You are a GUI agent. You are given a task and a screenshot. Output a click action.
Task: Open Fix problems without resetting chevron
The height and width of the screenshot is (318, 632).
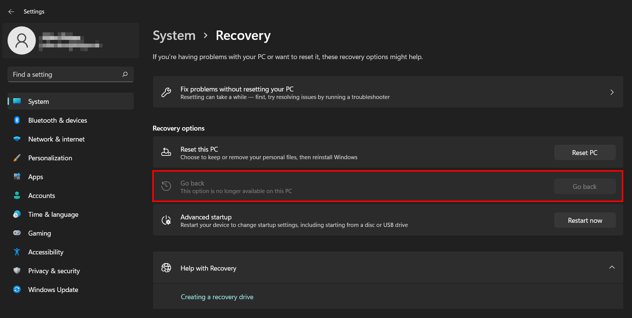pyautogui.click(x=612, y=92)
